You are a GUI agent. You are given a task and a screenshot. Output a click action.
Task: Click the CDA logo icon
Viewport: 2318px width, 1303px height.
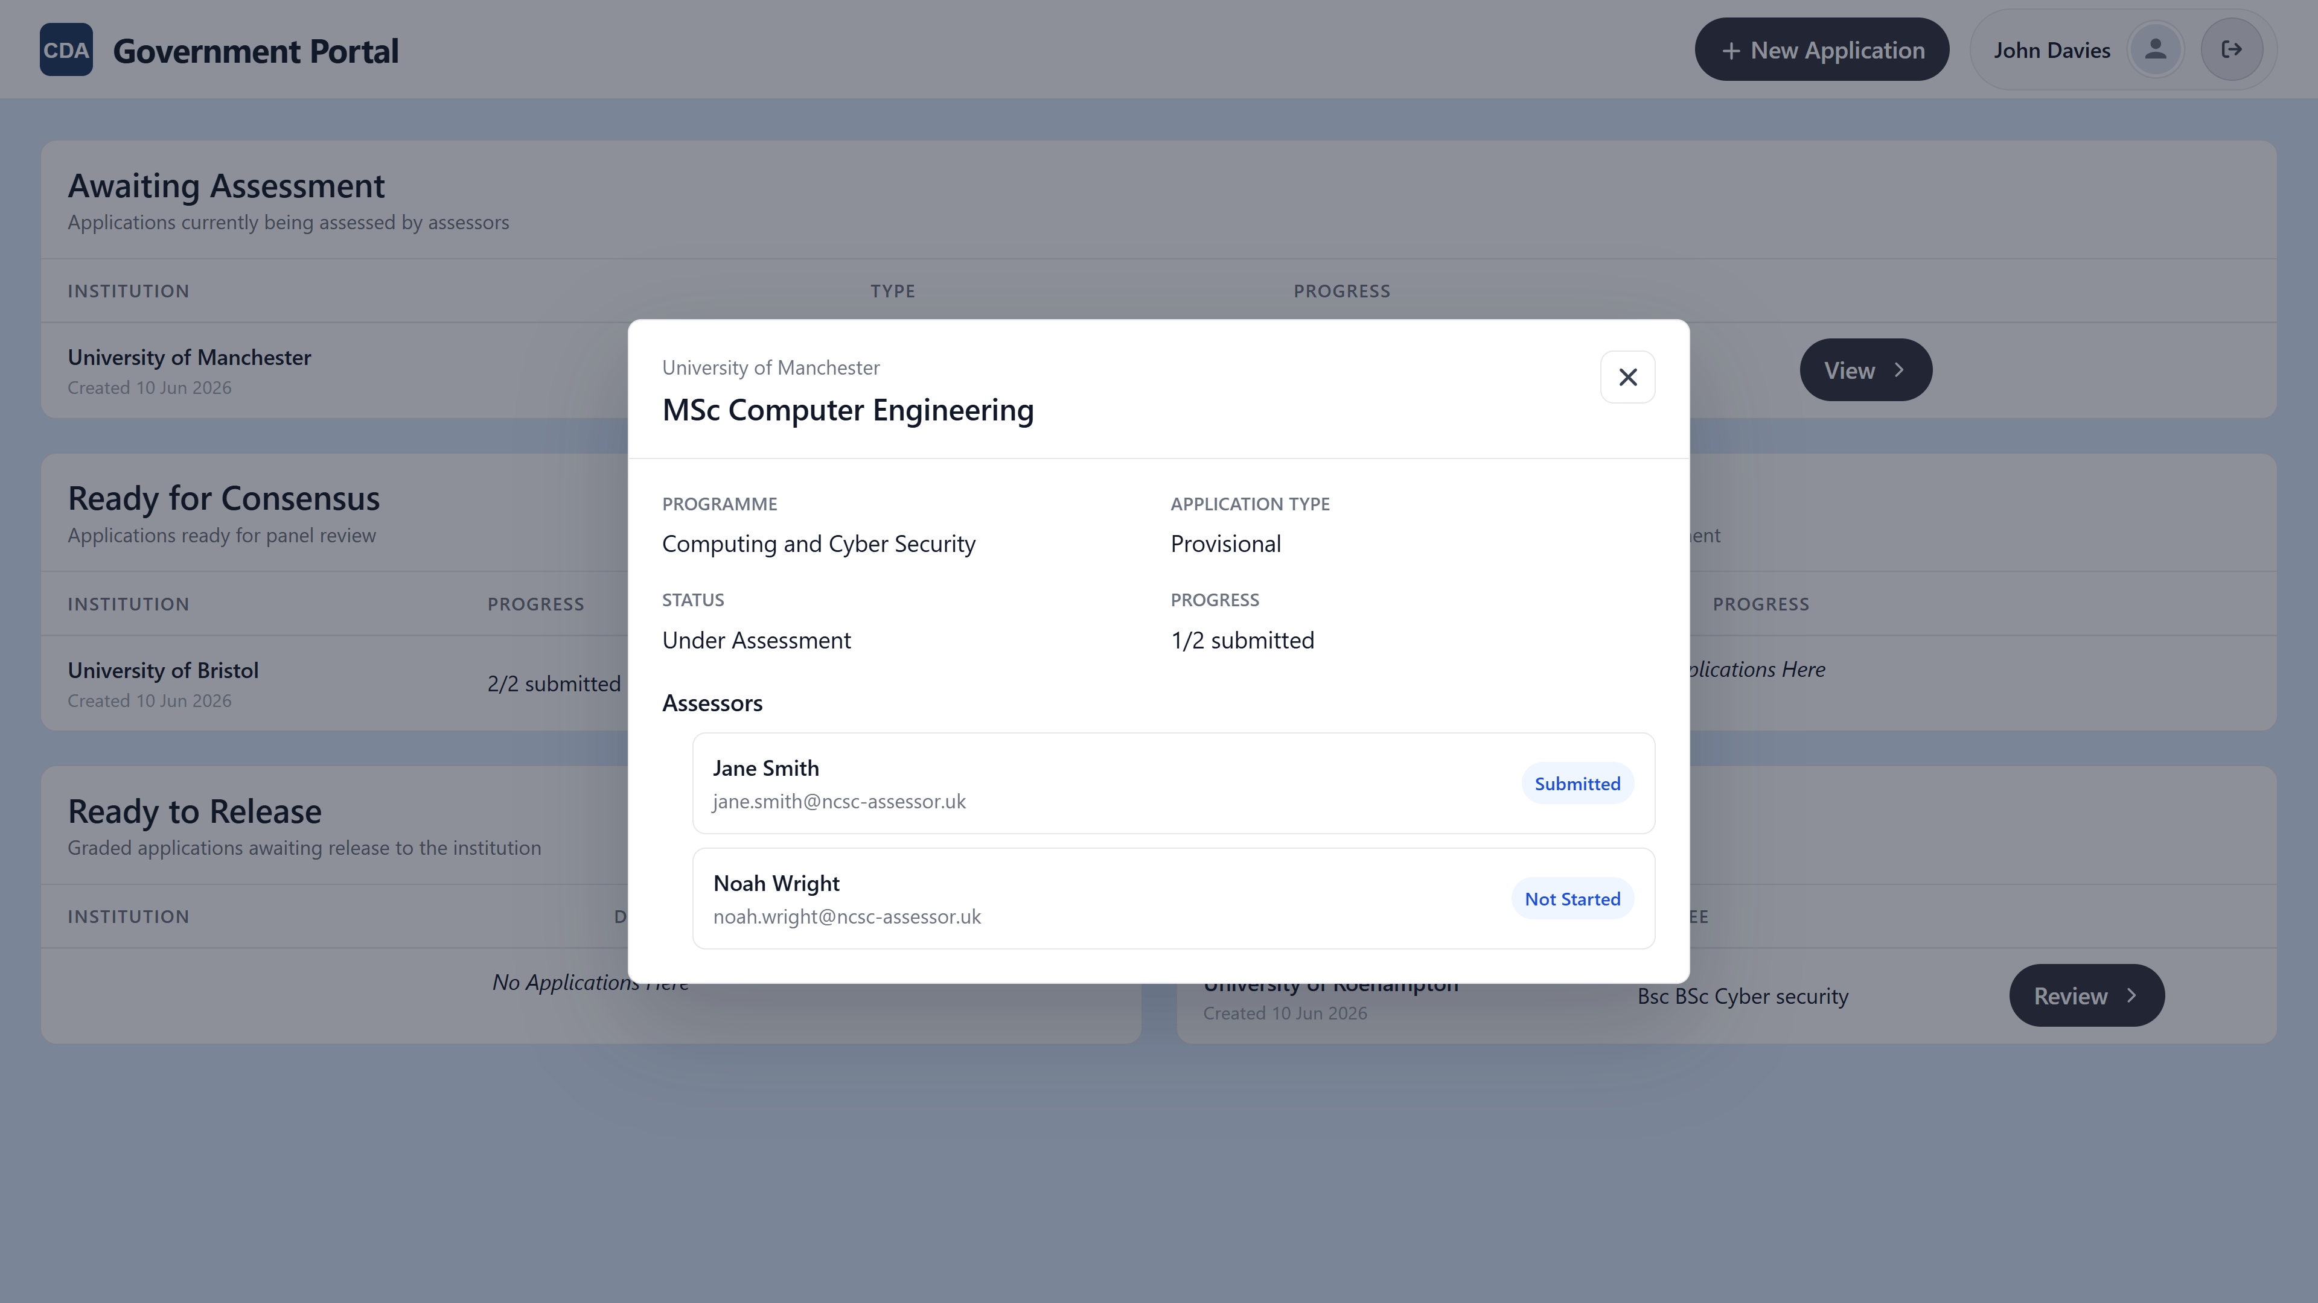66,49
